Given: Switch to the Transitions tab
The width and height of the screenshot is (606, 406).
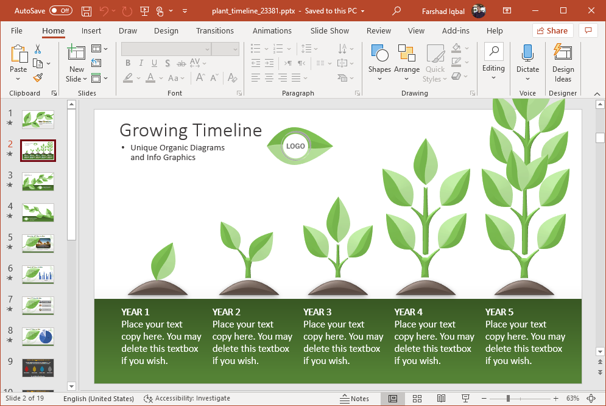Looking at the screenshot, I should 215,30.
